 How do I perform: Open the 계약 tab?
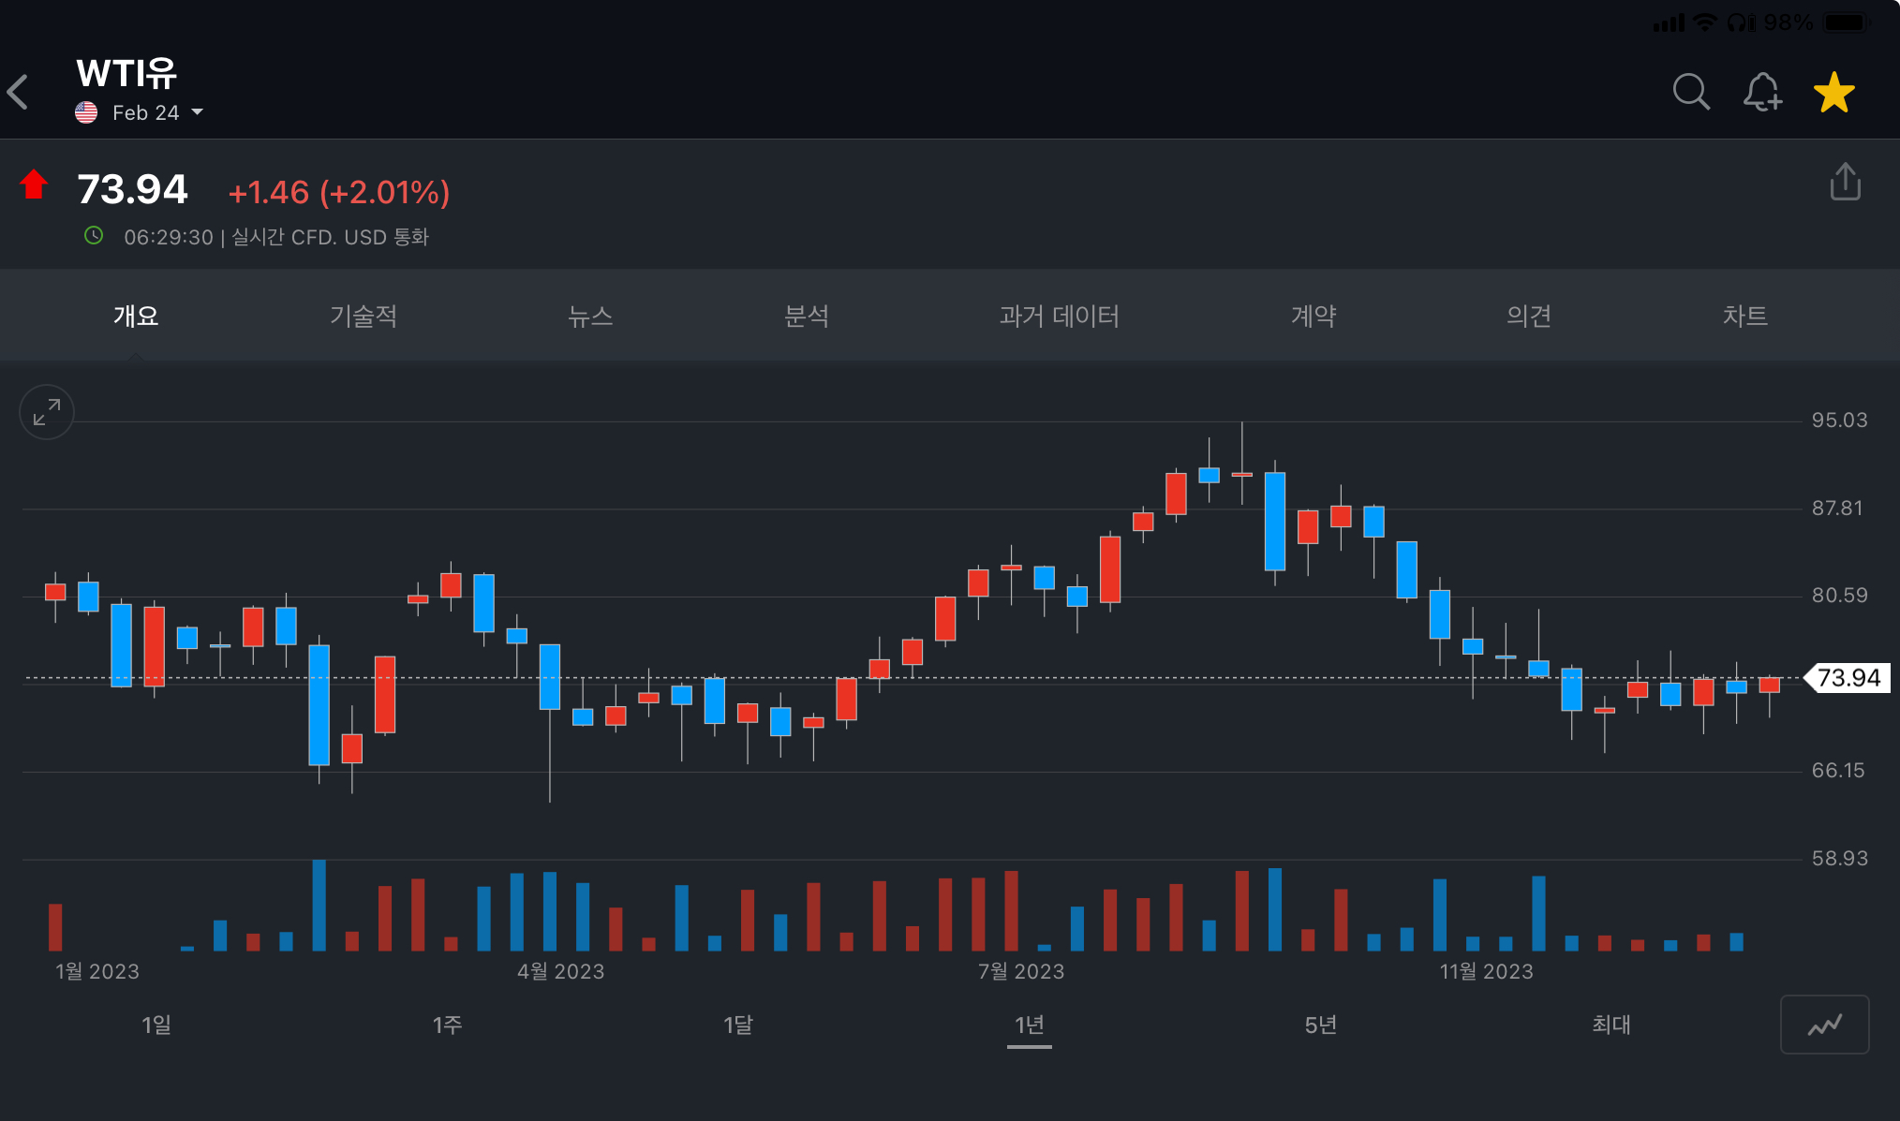click(x=1314, y=316)
